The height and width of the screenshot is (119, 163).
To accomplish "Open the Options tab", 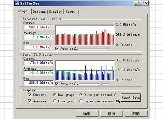I will coord(39,12).
